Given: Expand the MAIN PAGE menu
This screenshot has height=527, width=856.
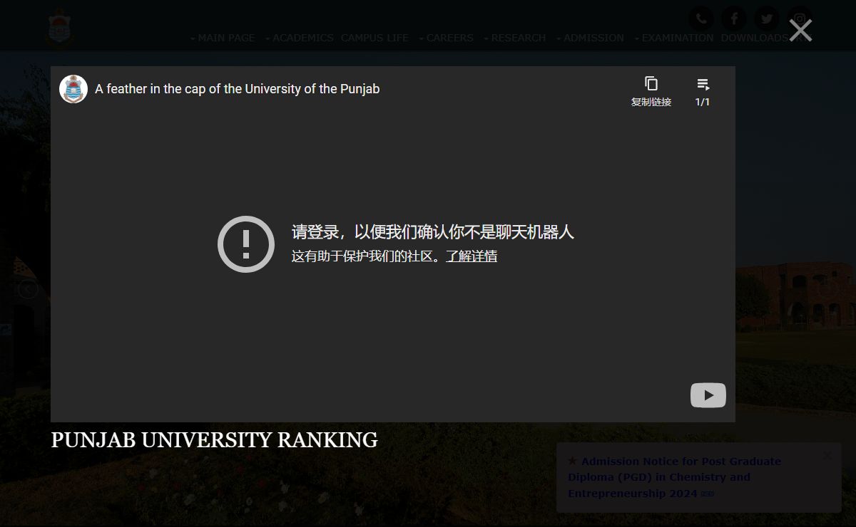Looking at the screenshot, I should [223, 38].
